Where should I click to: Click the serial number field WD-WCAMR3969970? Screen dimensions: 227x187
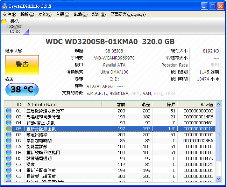(114, 58)
